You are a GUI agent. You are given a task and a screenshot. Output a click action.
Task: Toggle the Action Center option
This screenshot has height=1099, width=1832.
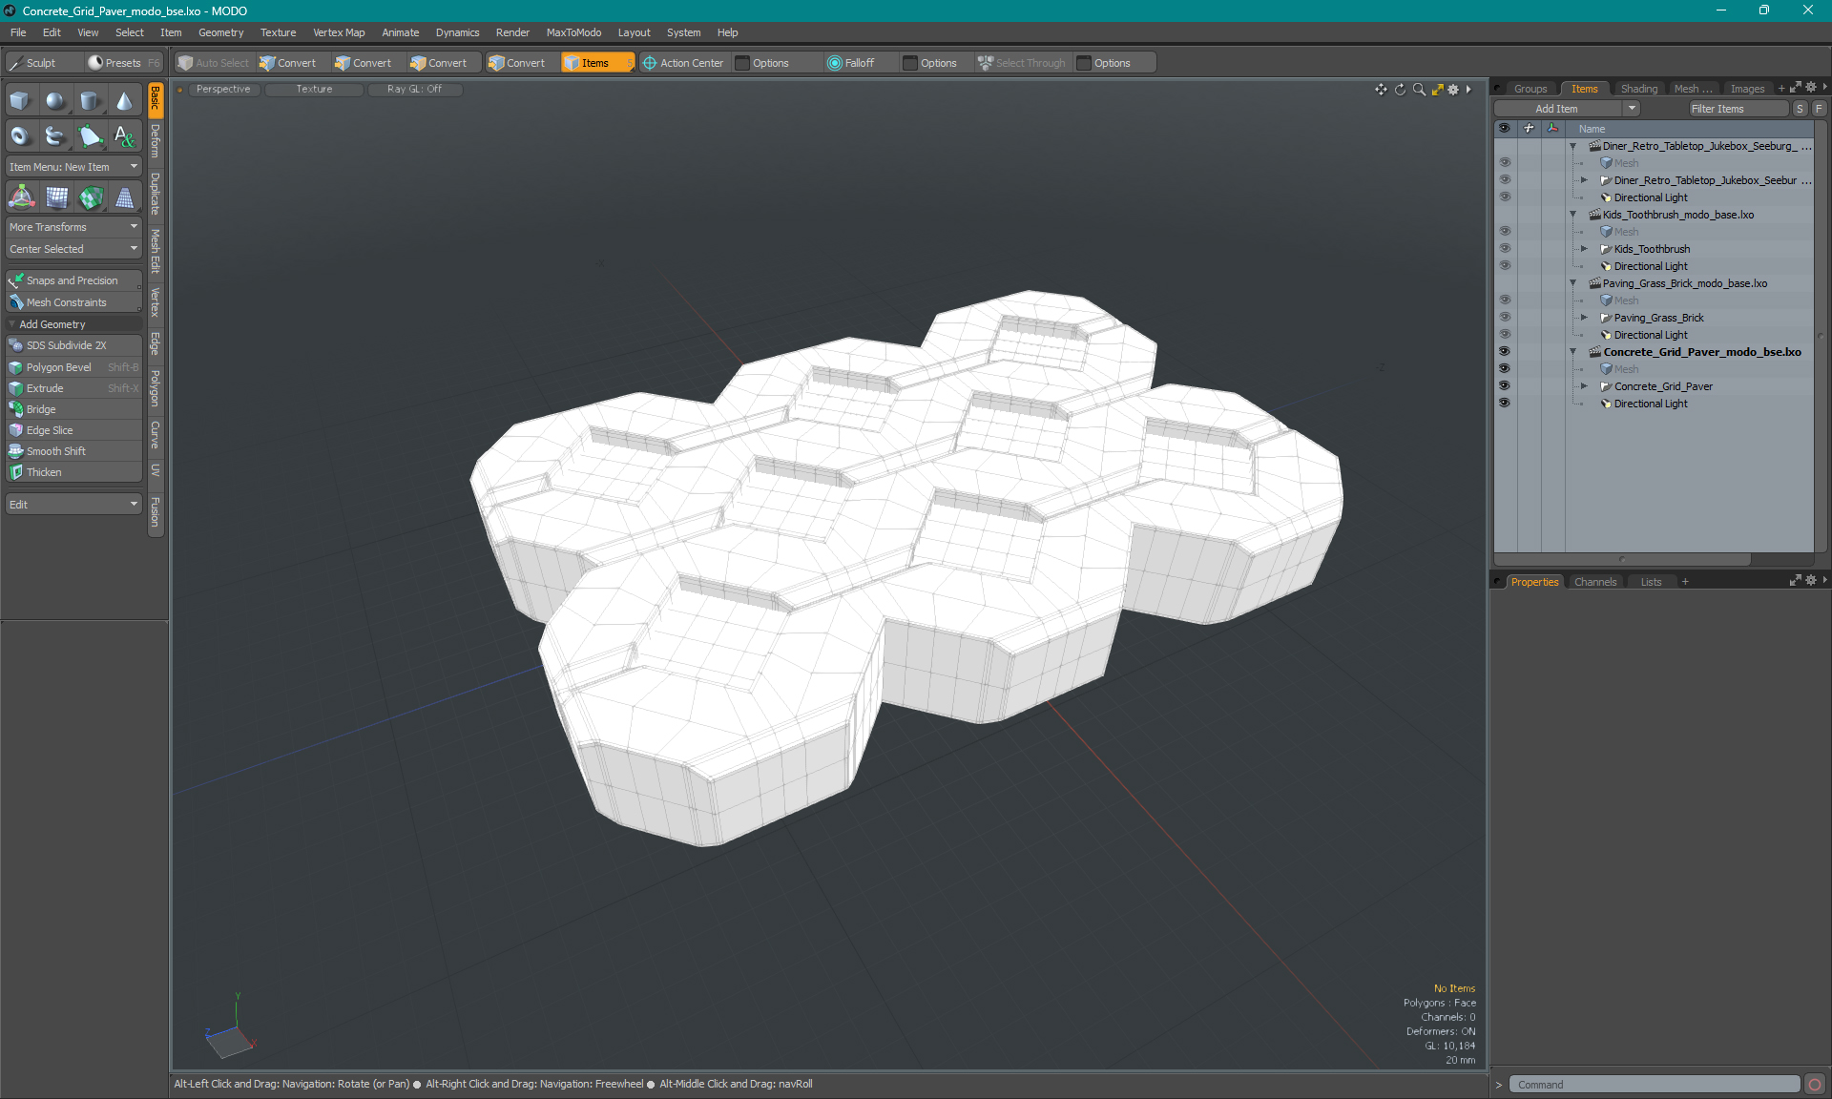coord(684,63)
